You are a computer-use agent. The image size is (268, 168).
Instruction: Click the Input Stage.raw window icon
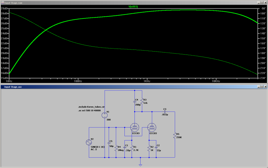tap(2, 3)
